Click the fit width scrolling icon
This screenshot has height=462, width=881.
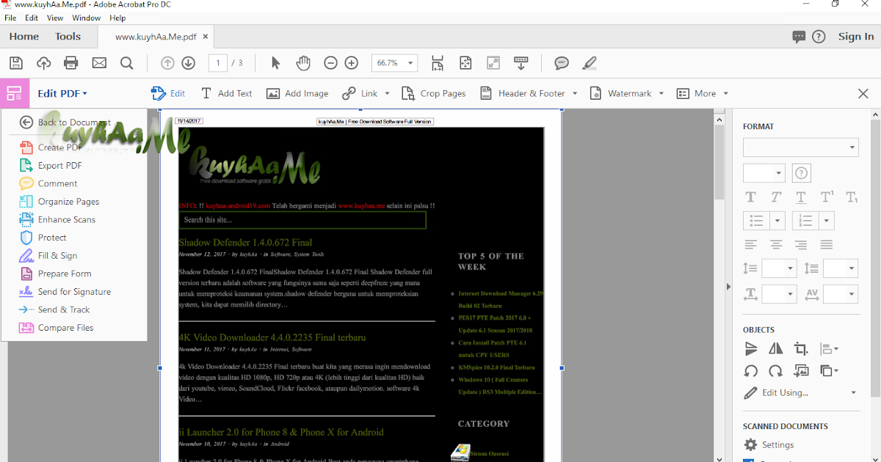pos(438,63)
